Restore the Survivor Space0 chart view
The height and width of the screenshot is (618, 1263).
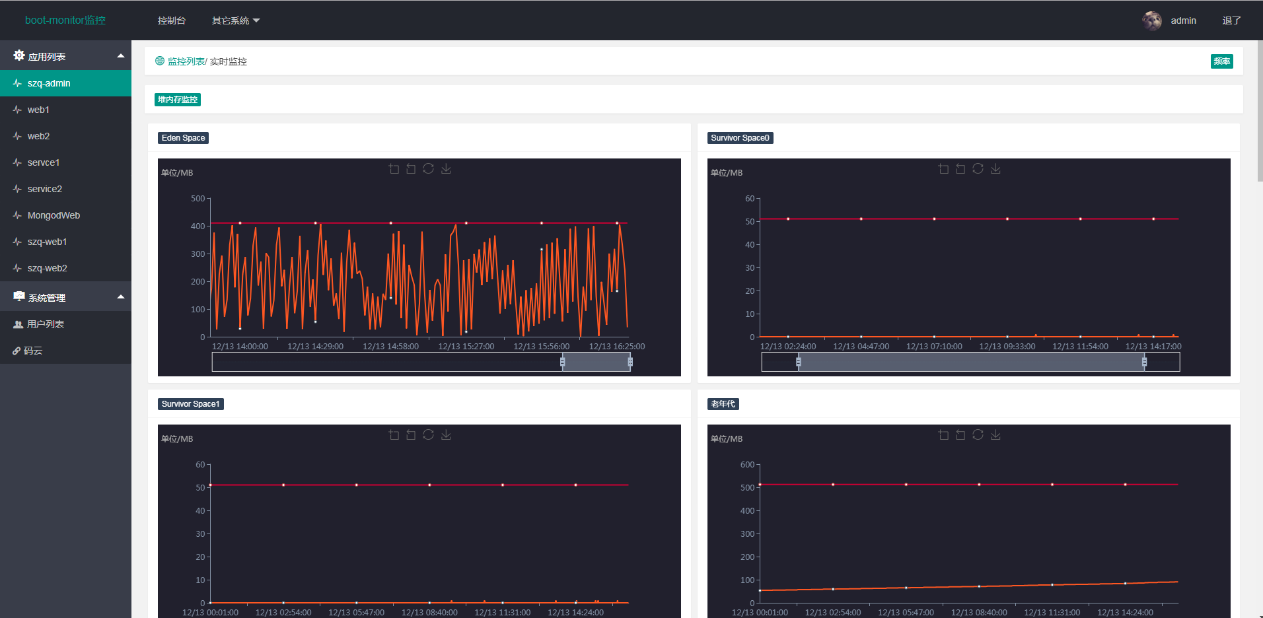coord(978,169)
